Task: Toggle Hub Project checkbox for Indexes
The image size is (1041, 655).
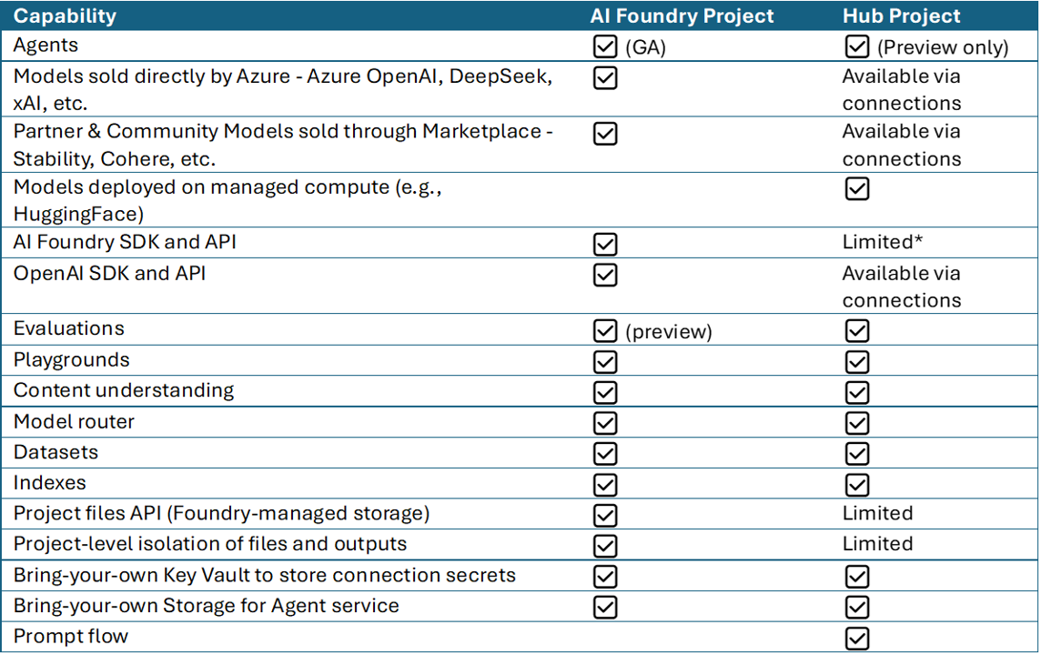Action: [857, 485]
